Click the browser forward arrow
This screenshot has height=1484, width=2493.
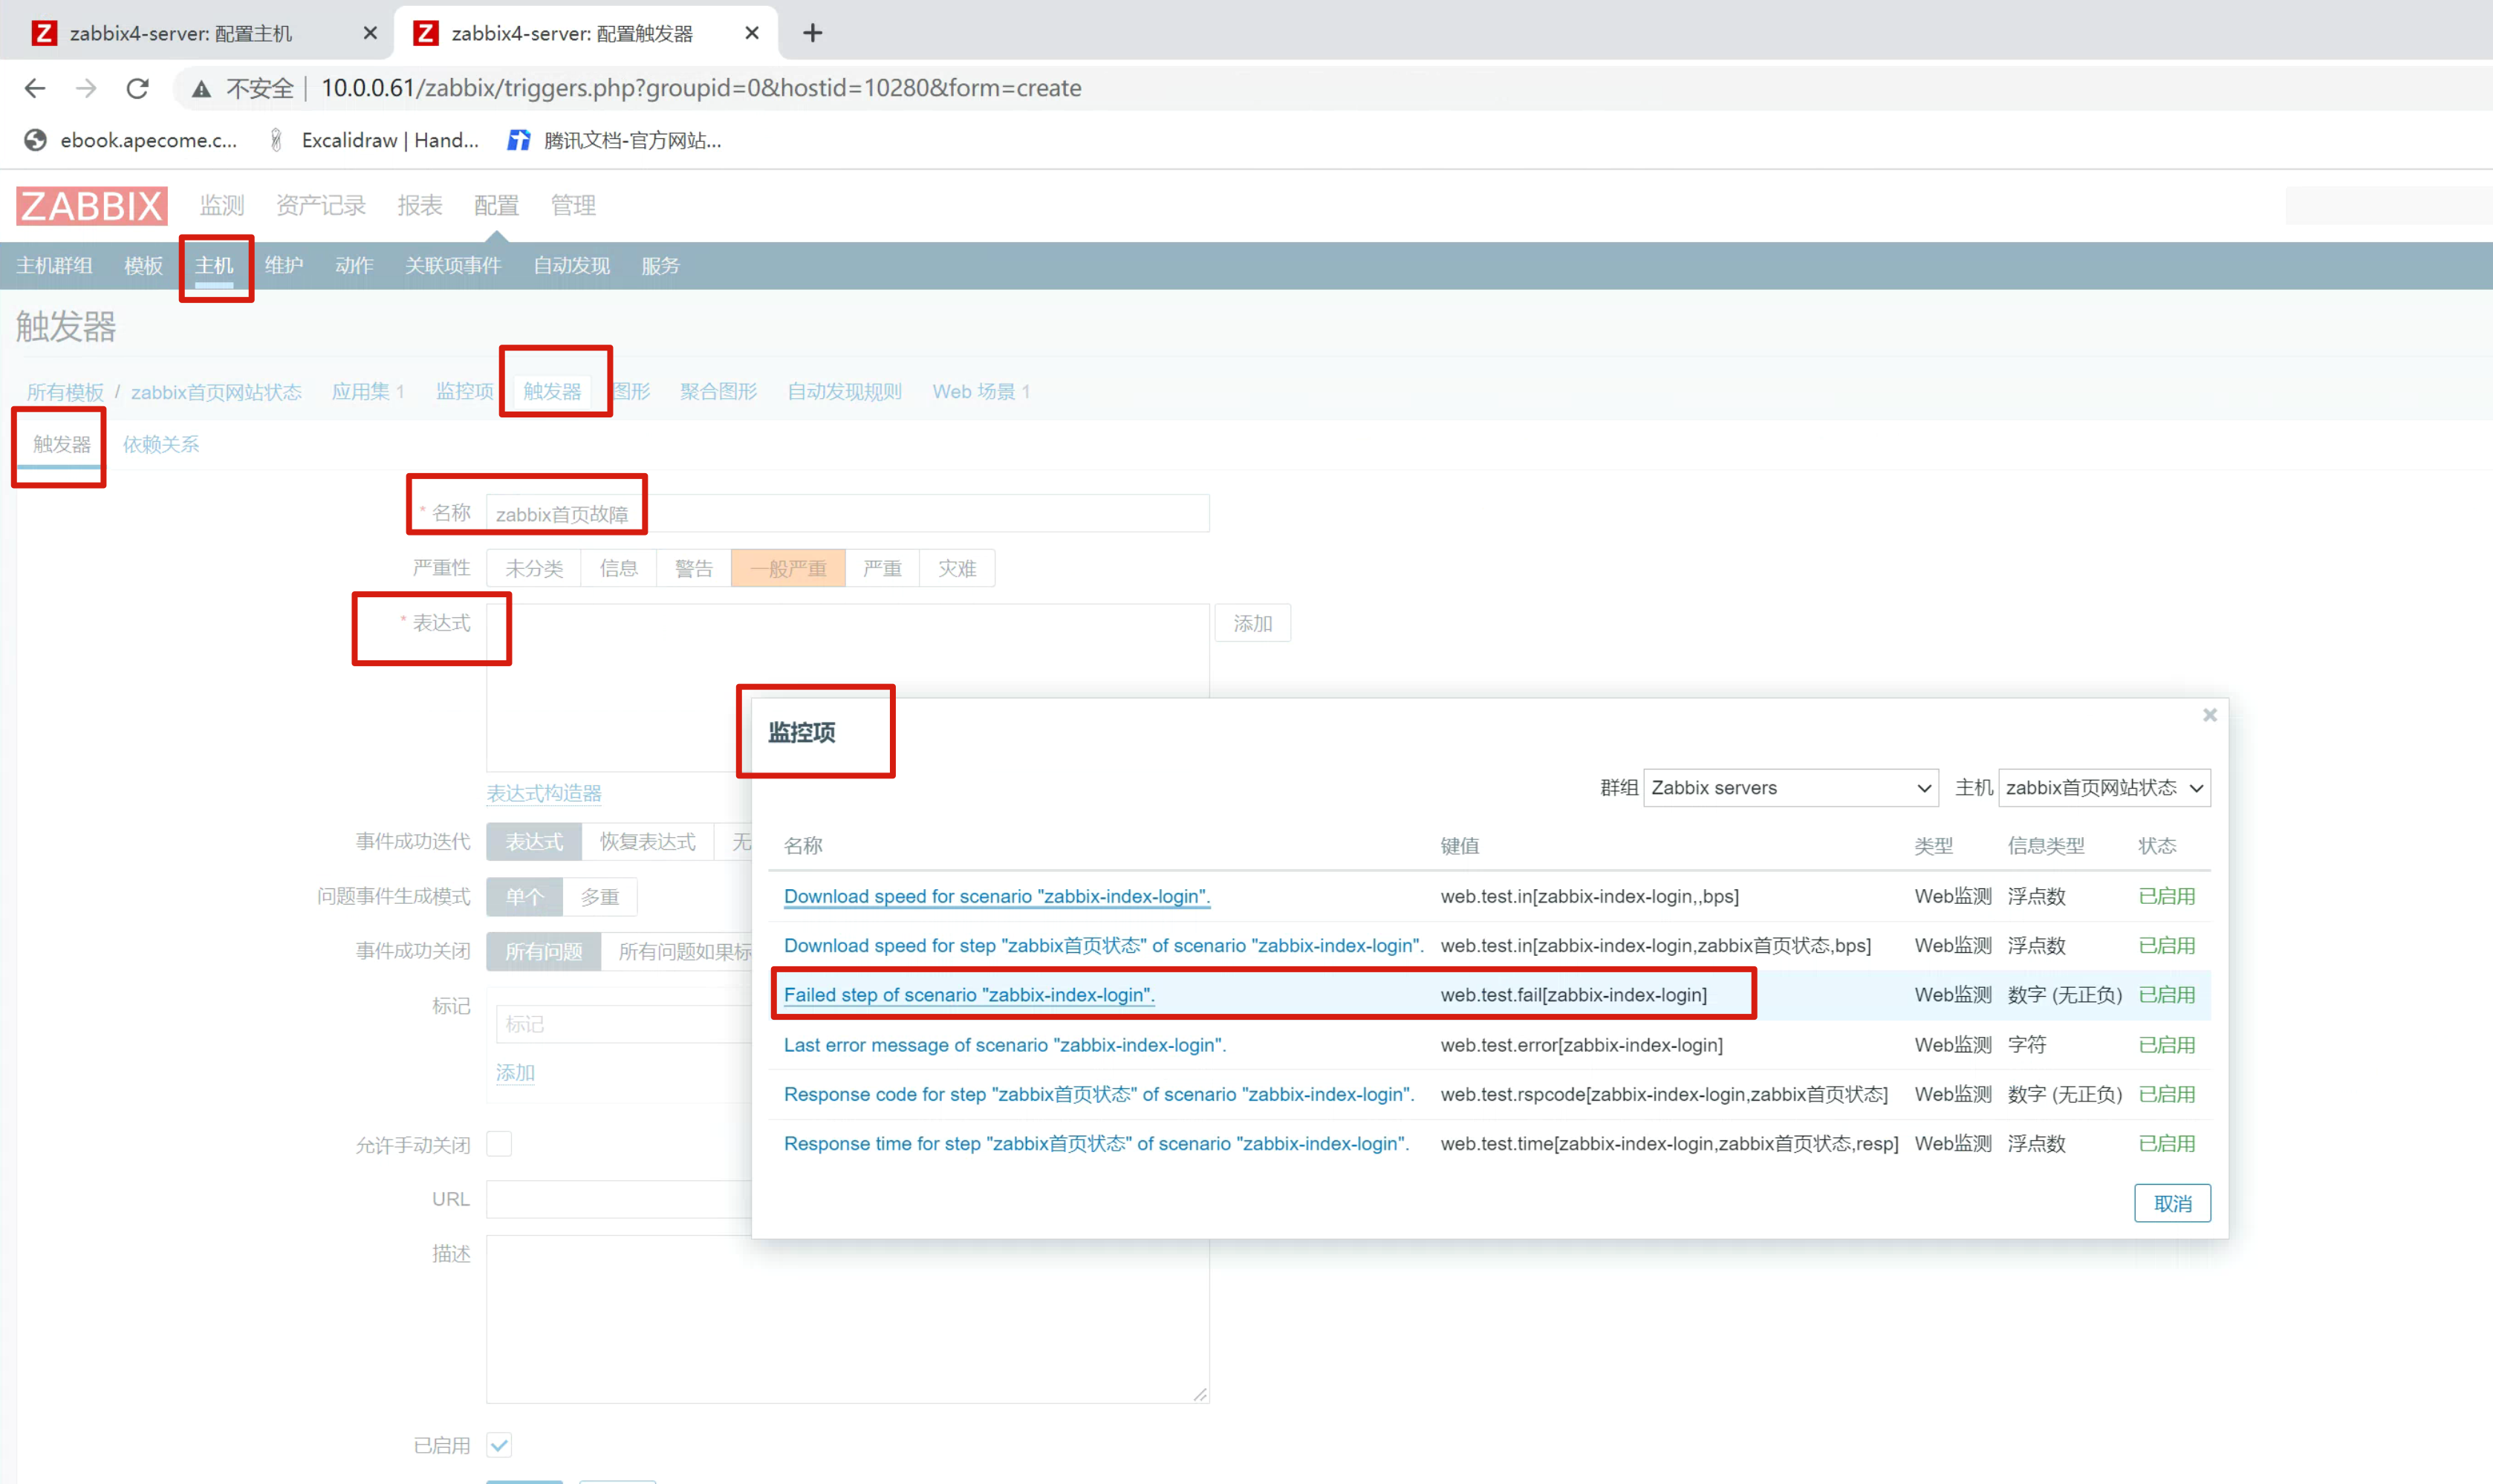(x=86, y=88)
